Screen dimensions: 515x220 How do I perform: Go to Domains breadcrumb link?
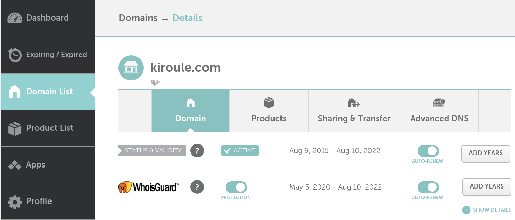(x=138, y=18)
